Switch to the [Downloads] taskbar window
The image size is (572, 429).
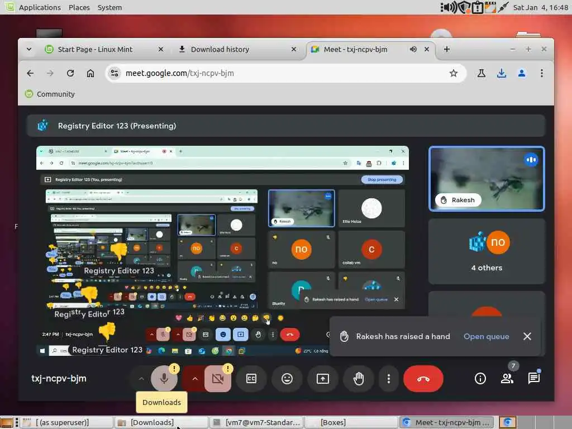tap(160, 422)
